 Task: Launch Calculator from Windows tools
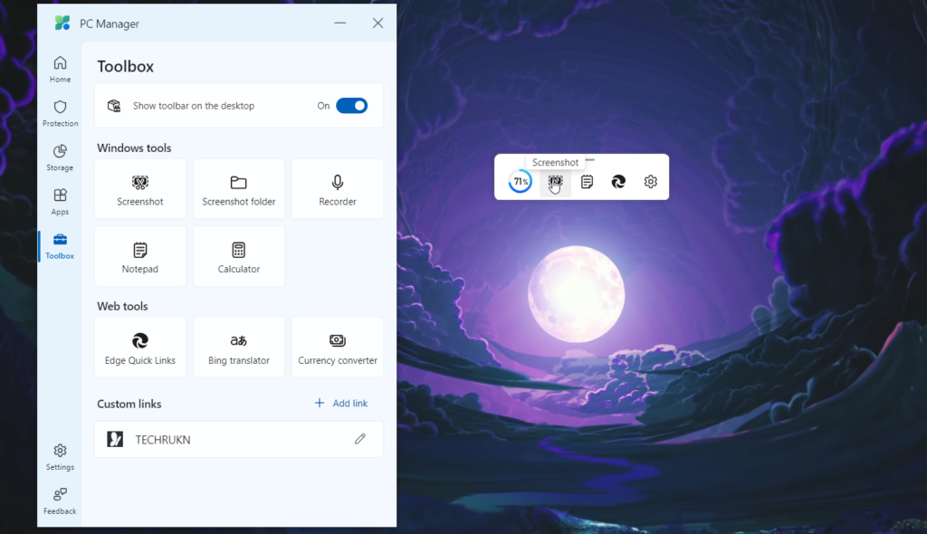tap(239, 257)
